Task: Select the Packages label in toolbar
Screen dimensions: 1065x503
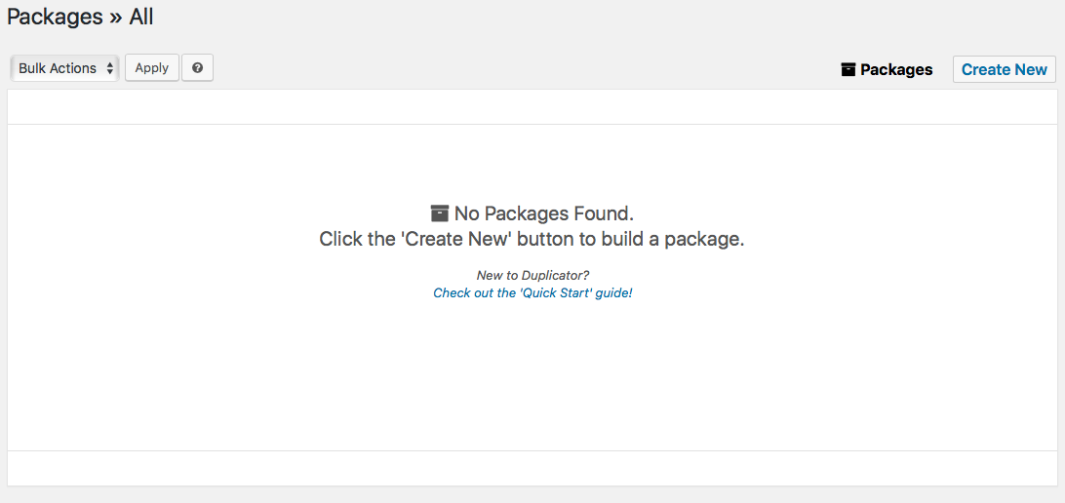Action: coord(896,69)
